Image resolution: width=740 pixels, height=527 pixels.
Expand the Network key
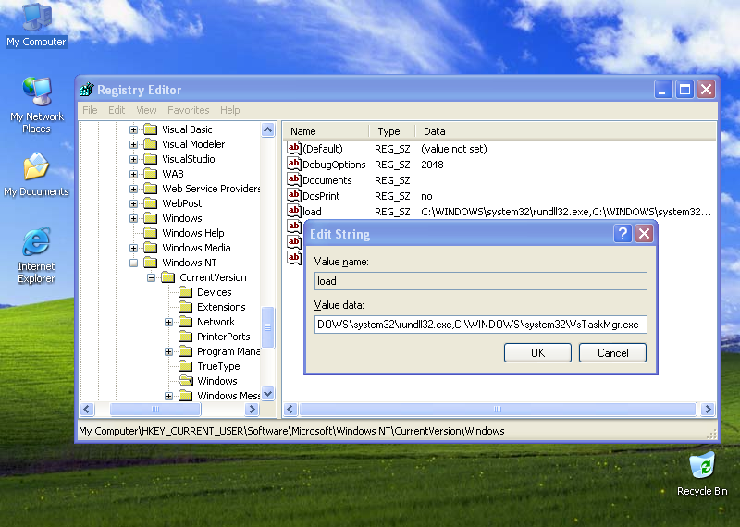pyautogui.click(x=168, y=322)
